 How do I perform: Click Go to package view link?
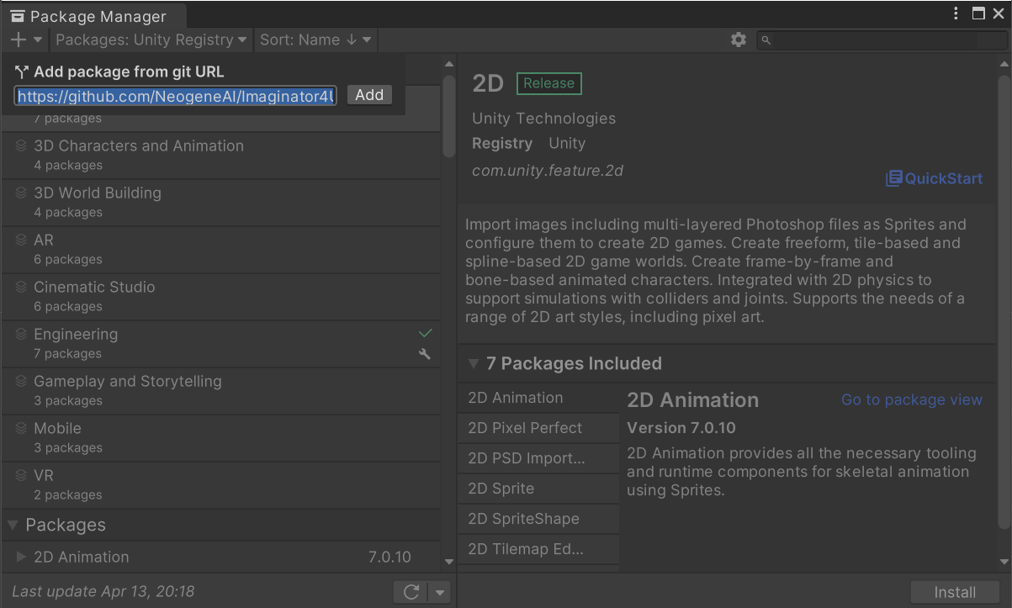coord(912,399)
